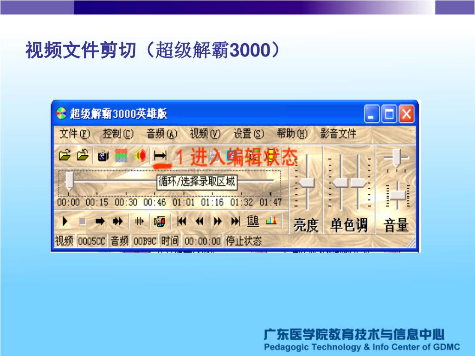Viewport: 475px width, 356px height.
Task: Click the rewind double-left arrow button
Action: click(x=199, y=222)
